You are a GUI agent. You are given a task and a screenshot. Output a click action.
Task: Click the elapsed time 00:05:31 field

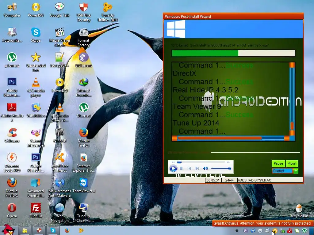click(213, 180)
